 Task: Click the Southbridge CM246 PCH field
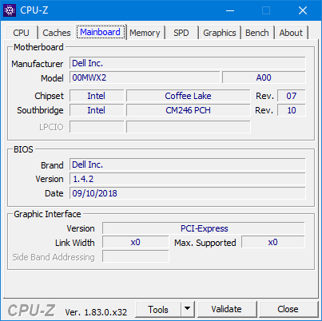(x=189, y=110)
